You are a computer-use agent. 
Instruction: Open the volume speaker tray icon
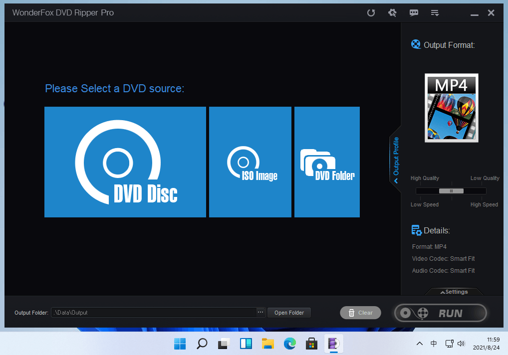point(461,344)
